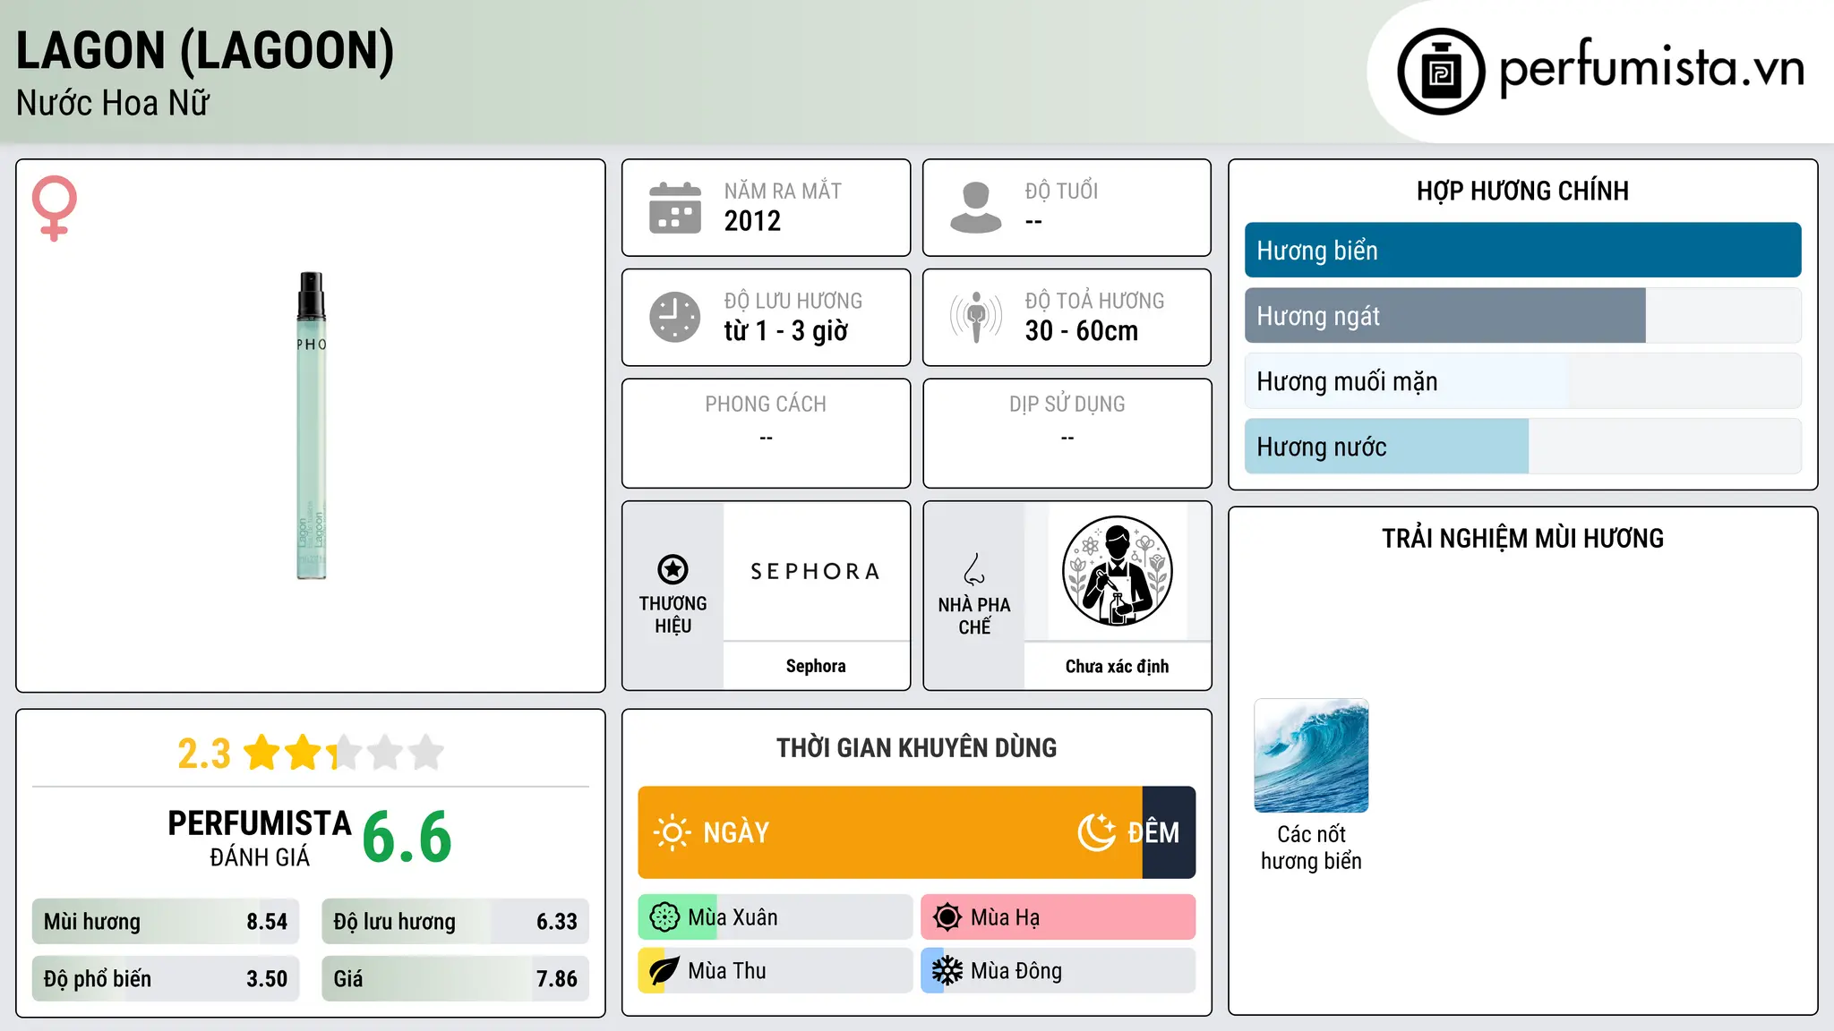
Task: Click the perfumista.vn bottle logo icon
Action: 1441,72
